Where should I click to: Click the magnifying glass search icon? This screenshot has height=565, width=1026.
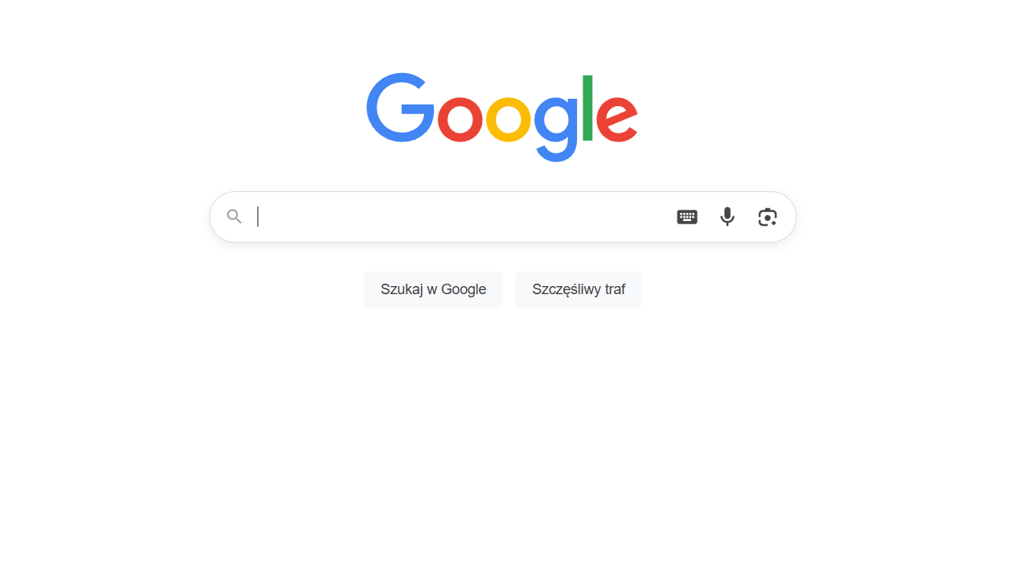(x=234, y=216)
